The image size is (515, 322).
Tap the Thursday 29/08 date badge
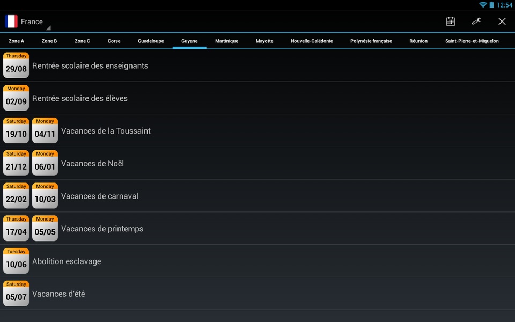(16, 65)
